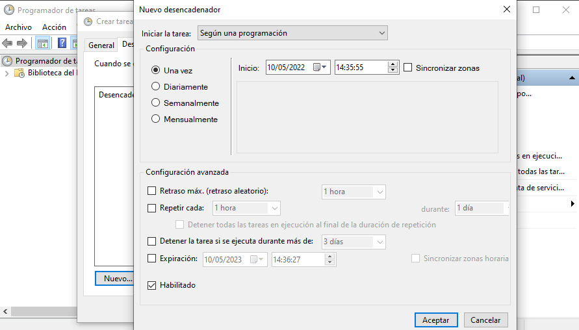This screenshot has width=579, height=330.
Task: Increase the Inicio time with up spinner
Action: coord(392,64)
